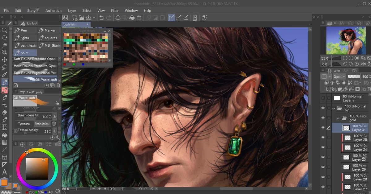Select the Pen sub tool group
The width and height of the screenshot is (371, 194).
point(25,30)
